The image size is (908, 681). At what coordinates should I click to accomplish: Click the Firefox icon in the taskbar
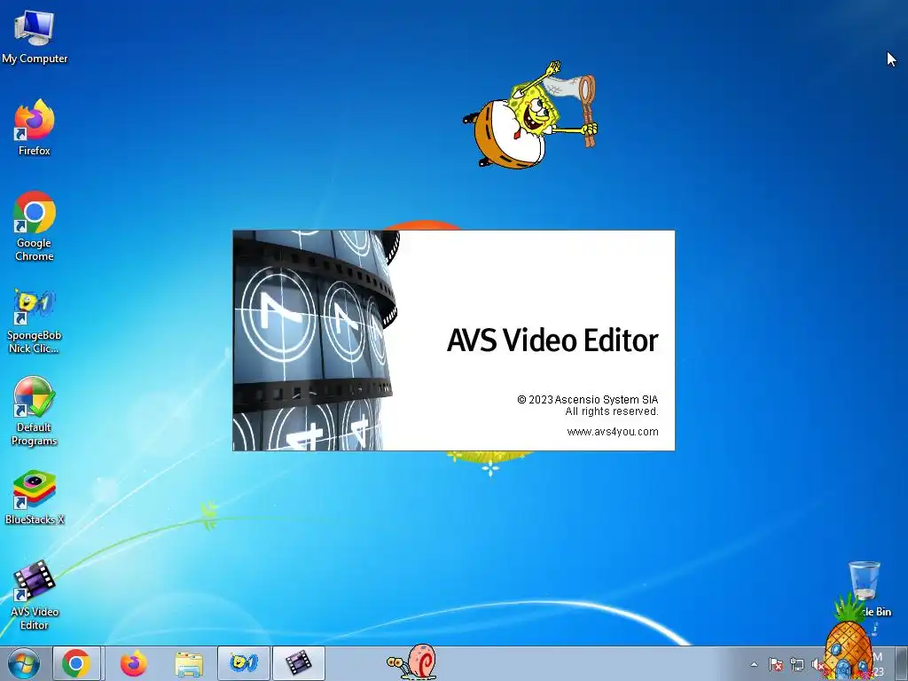tap(134, 663)
